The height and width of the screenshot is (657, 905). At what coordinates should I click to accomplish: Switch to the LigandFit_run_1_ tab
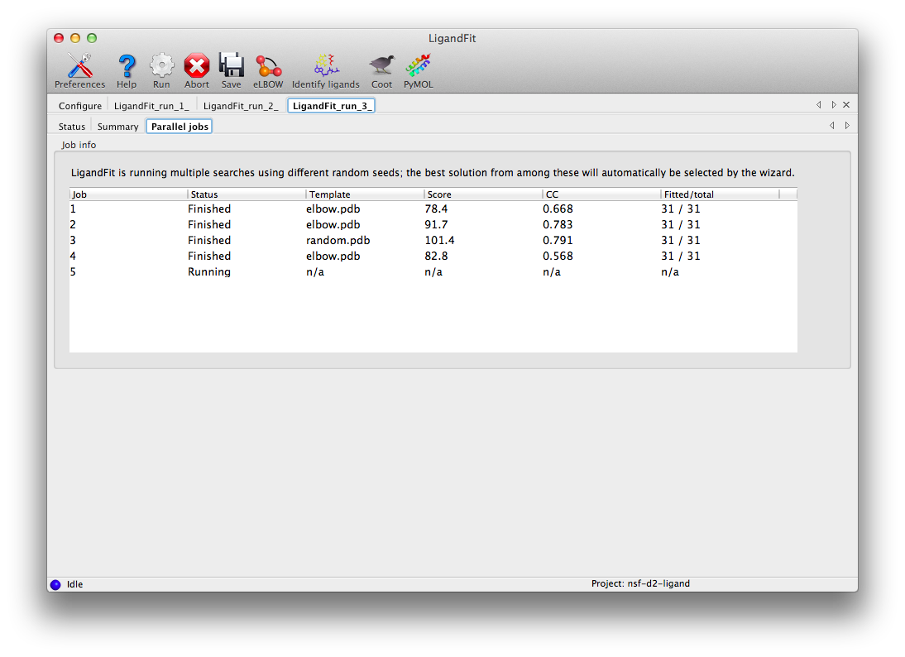click(x=151, y=106)
